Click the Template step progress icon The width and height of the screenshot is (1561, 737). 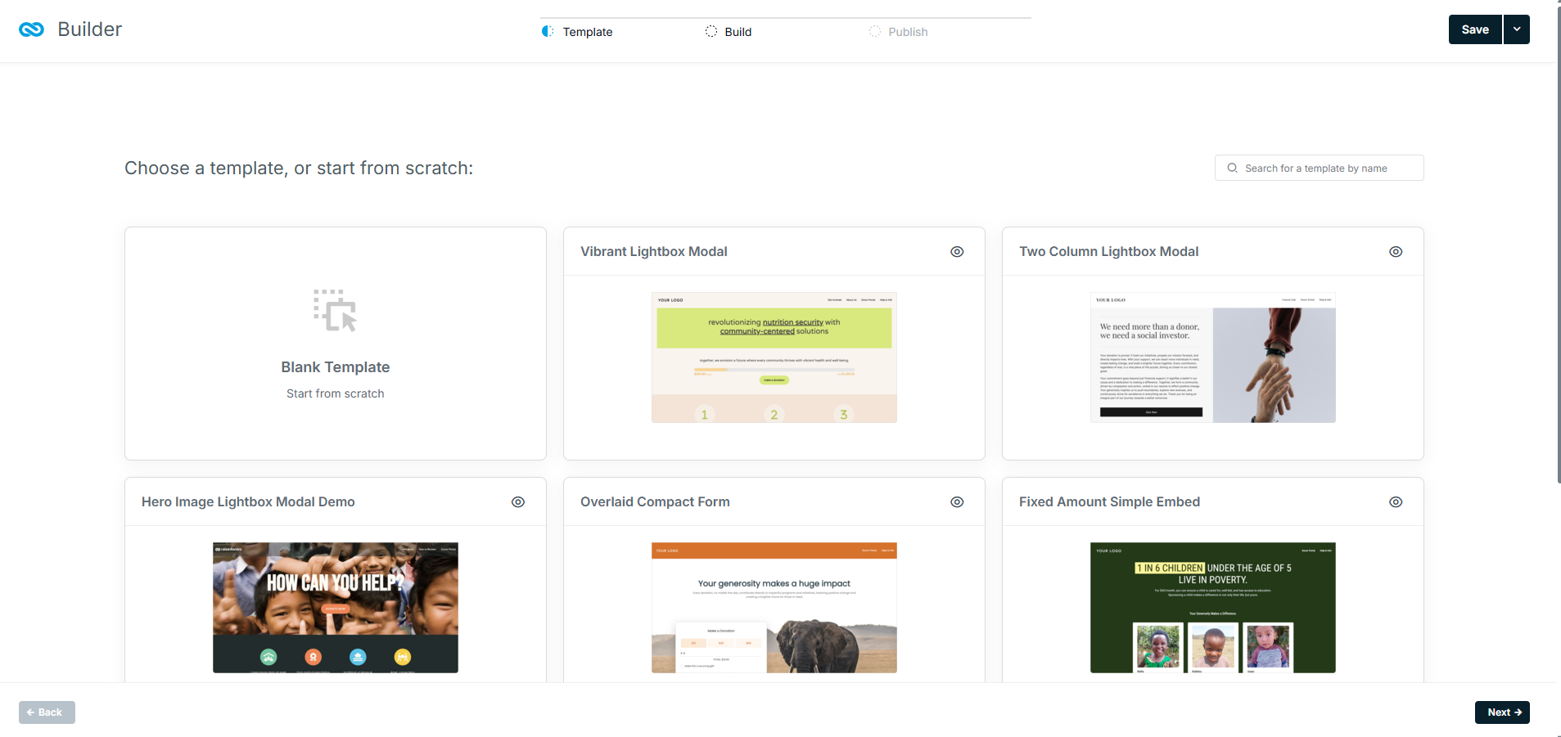pos(548,31)
